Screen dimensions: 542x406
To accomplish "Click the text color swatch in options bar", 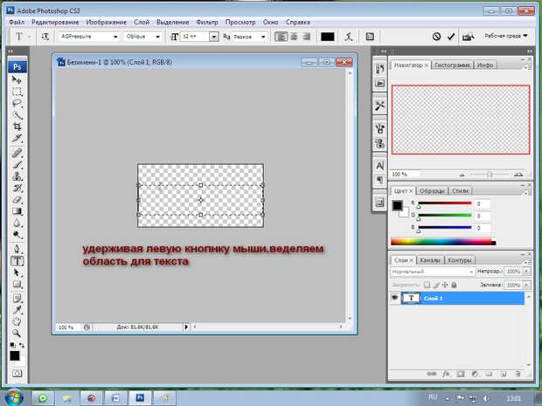I will tap(327, 37).
